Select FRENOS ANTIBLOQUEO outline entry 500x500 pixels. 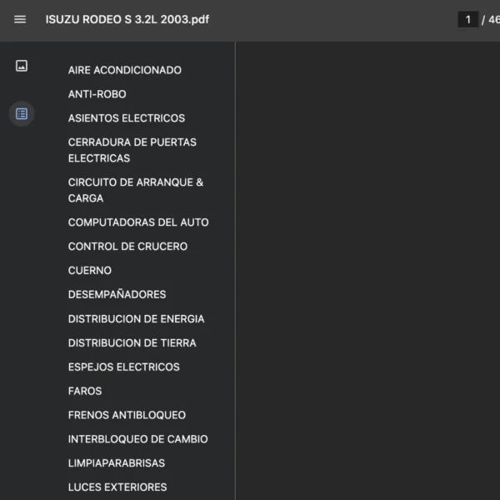[x=127, y=415]
